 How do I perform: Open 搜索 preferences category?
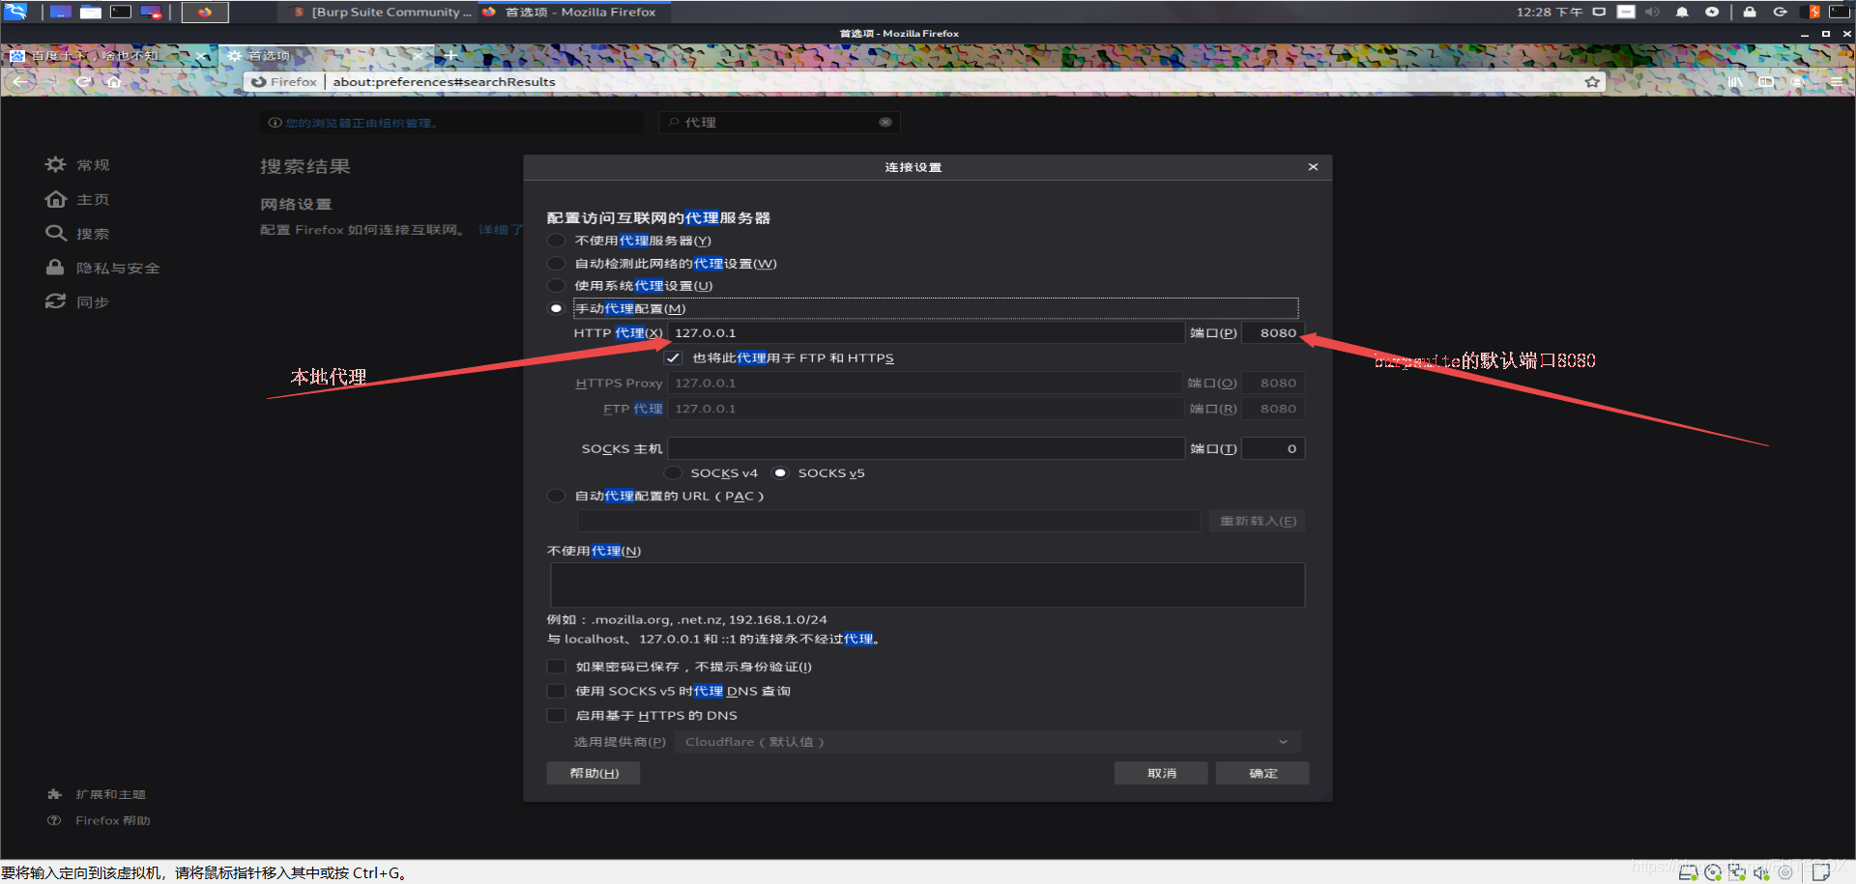(77, 233)
